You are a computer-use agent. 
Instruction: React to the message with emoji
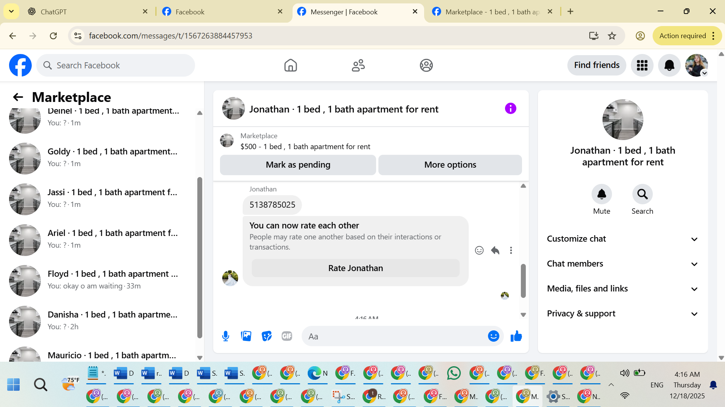(479, 250)
